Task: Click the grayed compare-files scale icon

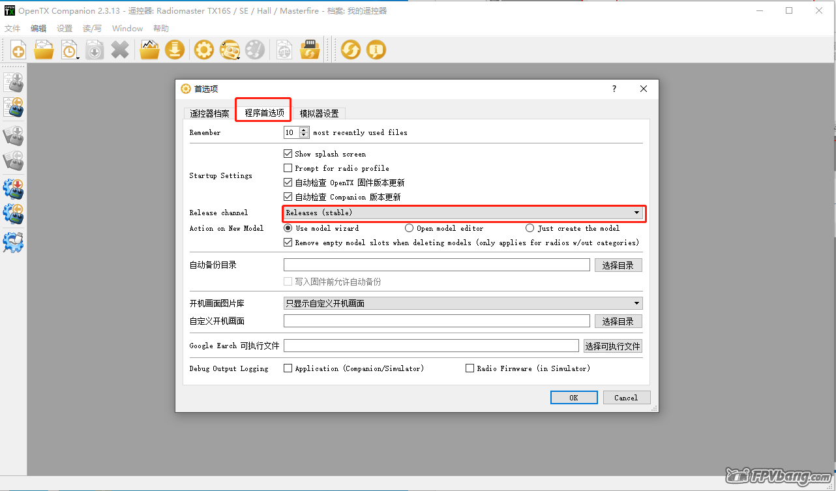Action: (x=284, y=50)
